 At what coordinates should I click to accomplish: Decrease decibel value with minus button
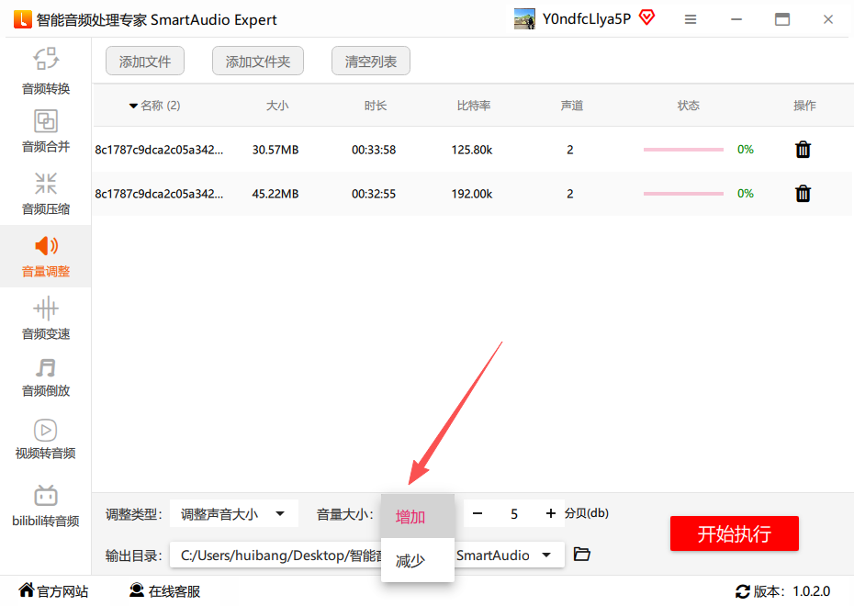tap(478, 514)
